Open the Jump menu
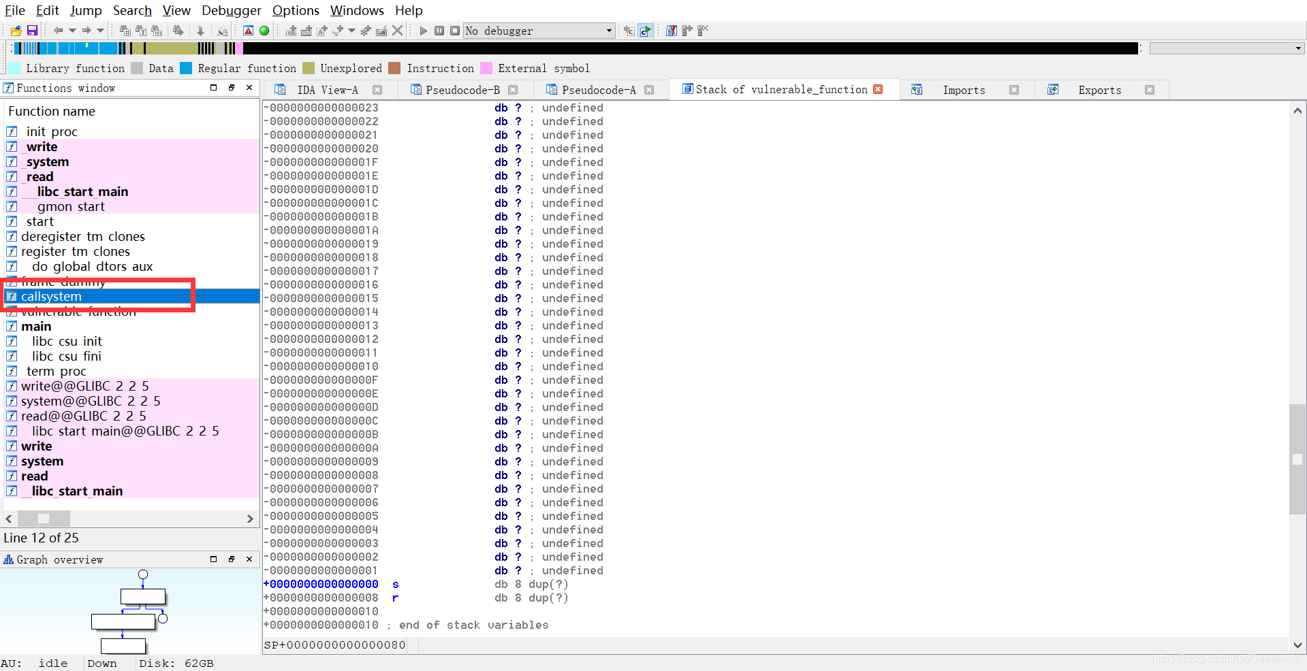Viewport: 1307px width, 671px height. click(86, 10)
